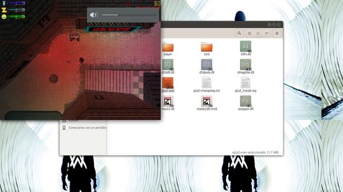Screen dimensions: 343x192
Task: Click the smiley gang respect meter
Action: (13, 17)
